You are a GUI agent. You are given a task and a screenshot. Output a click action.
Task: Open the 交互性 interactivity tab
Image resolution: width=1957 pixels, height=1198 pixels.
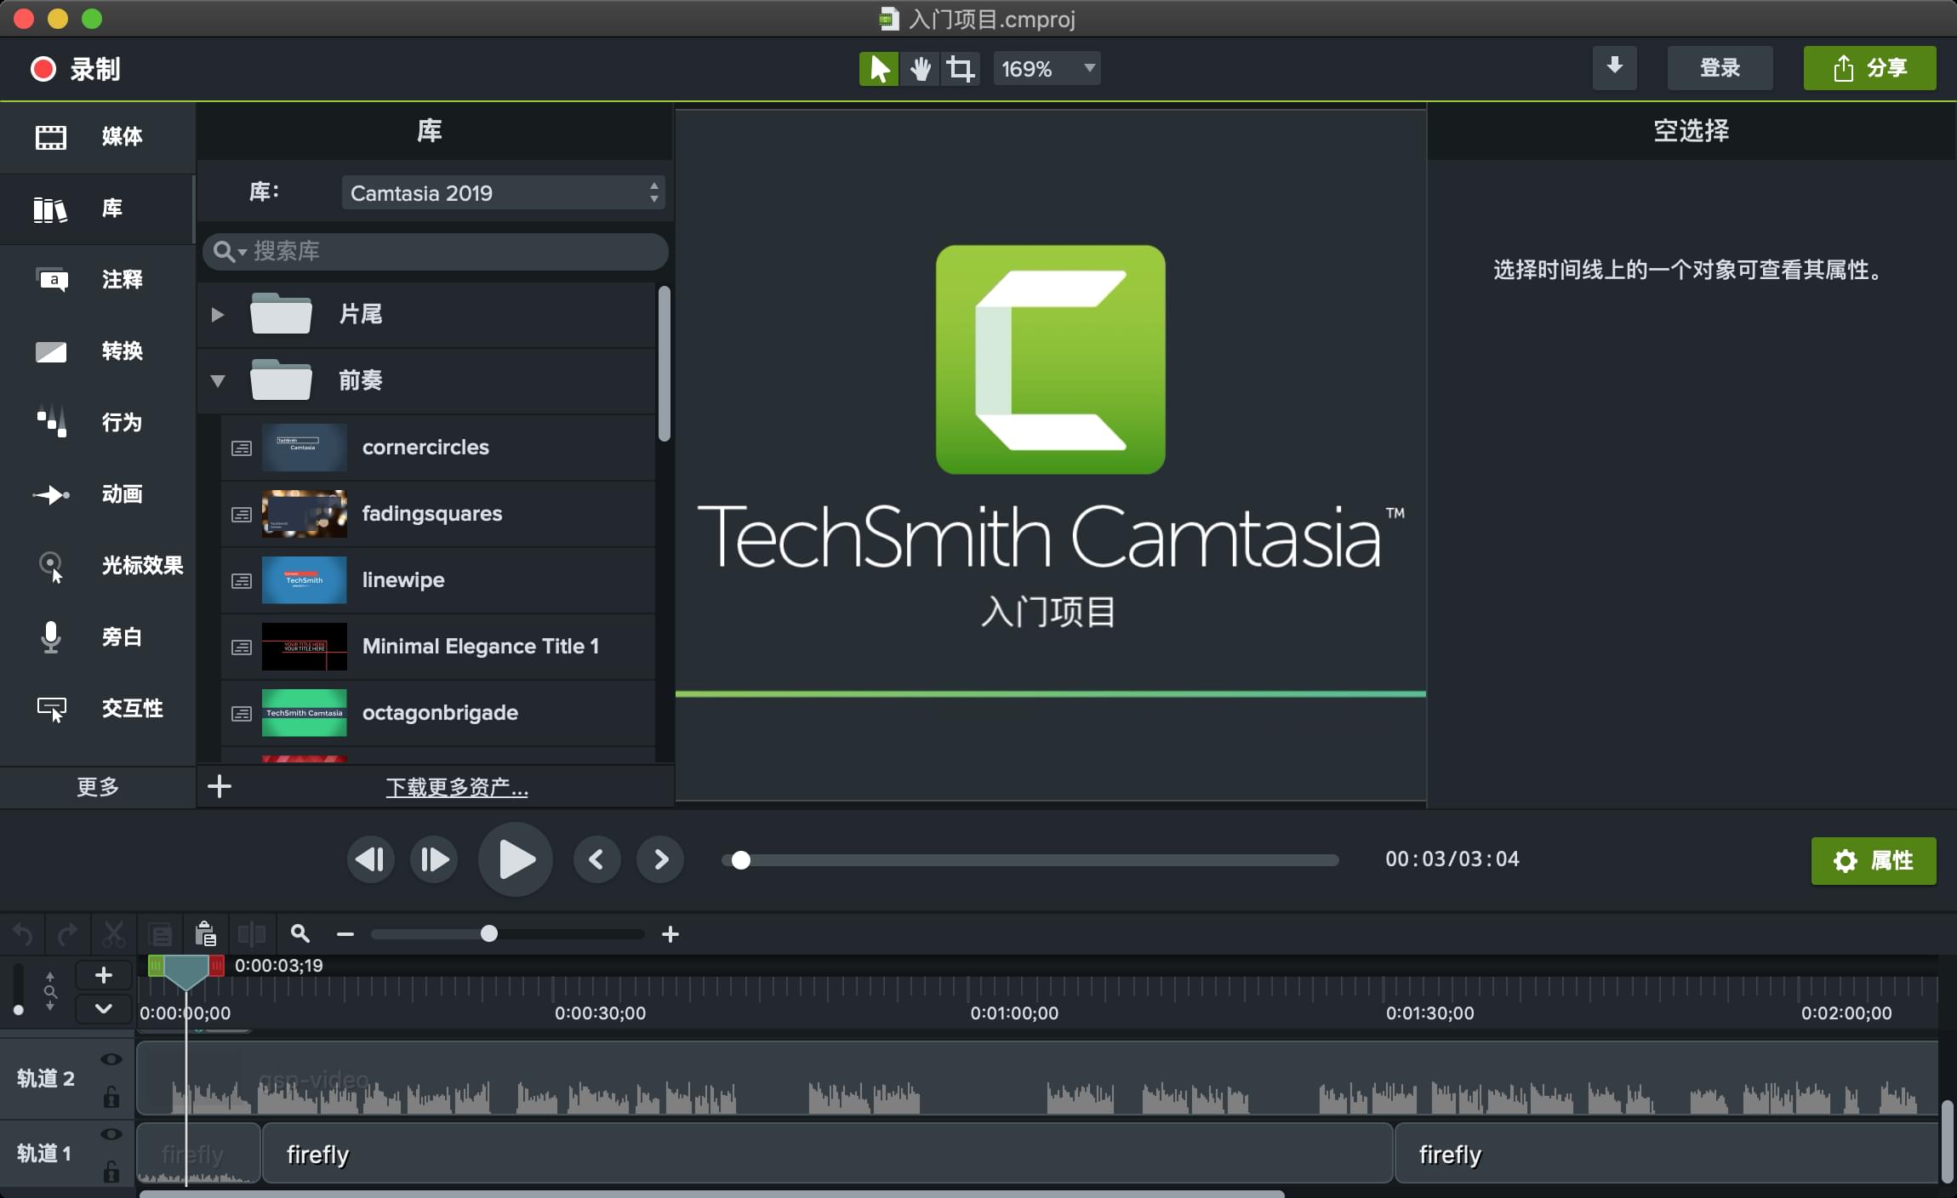pyautogui.click(x=98, y=708)
